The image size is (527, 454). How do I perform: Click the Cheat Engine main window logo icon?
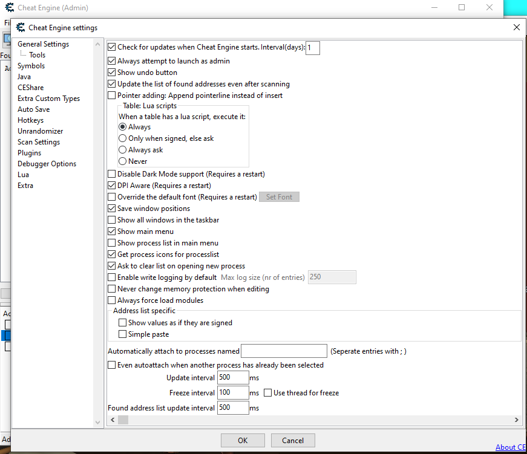pyautogui.click(x=10, y=7)
